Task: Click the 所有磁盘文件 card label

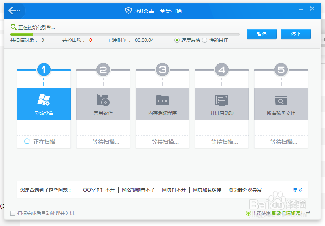Action: click(x=281, y=113)
